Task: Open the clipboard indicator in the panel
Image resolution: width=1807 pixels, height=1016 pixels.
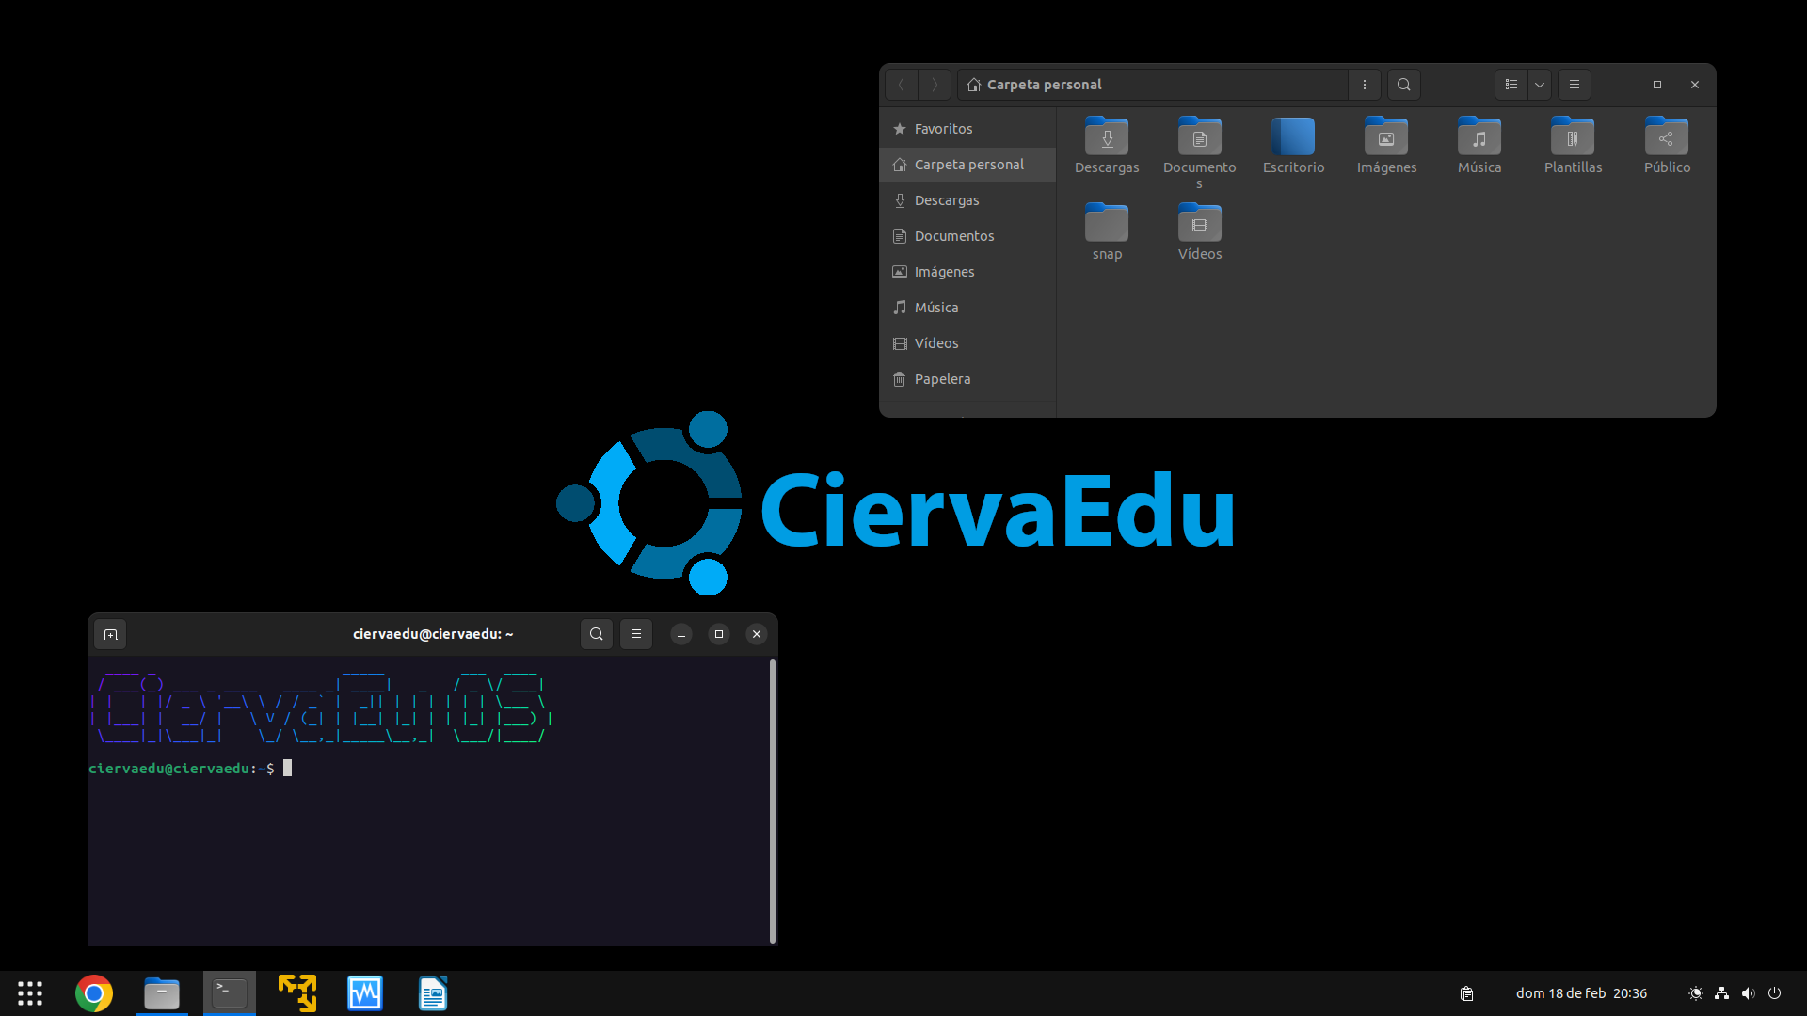Action: pyautogui.click(x=1466, y=993)
